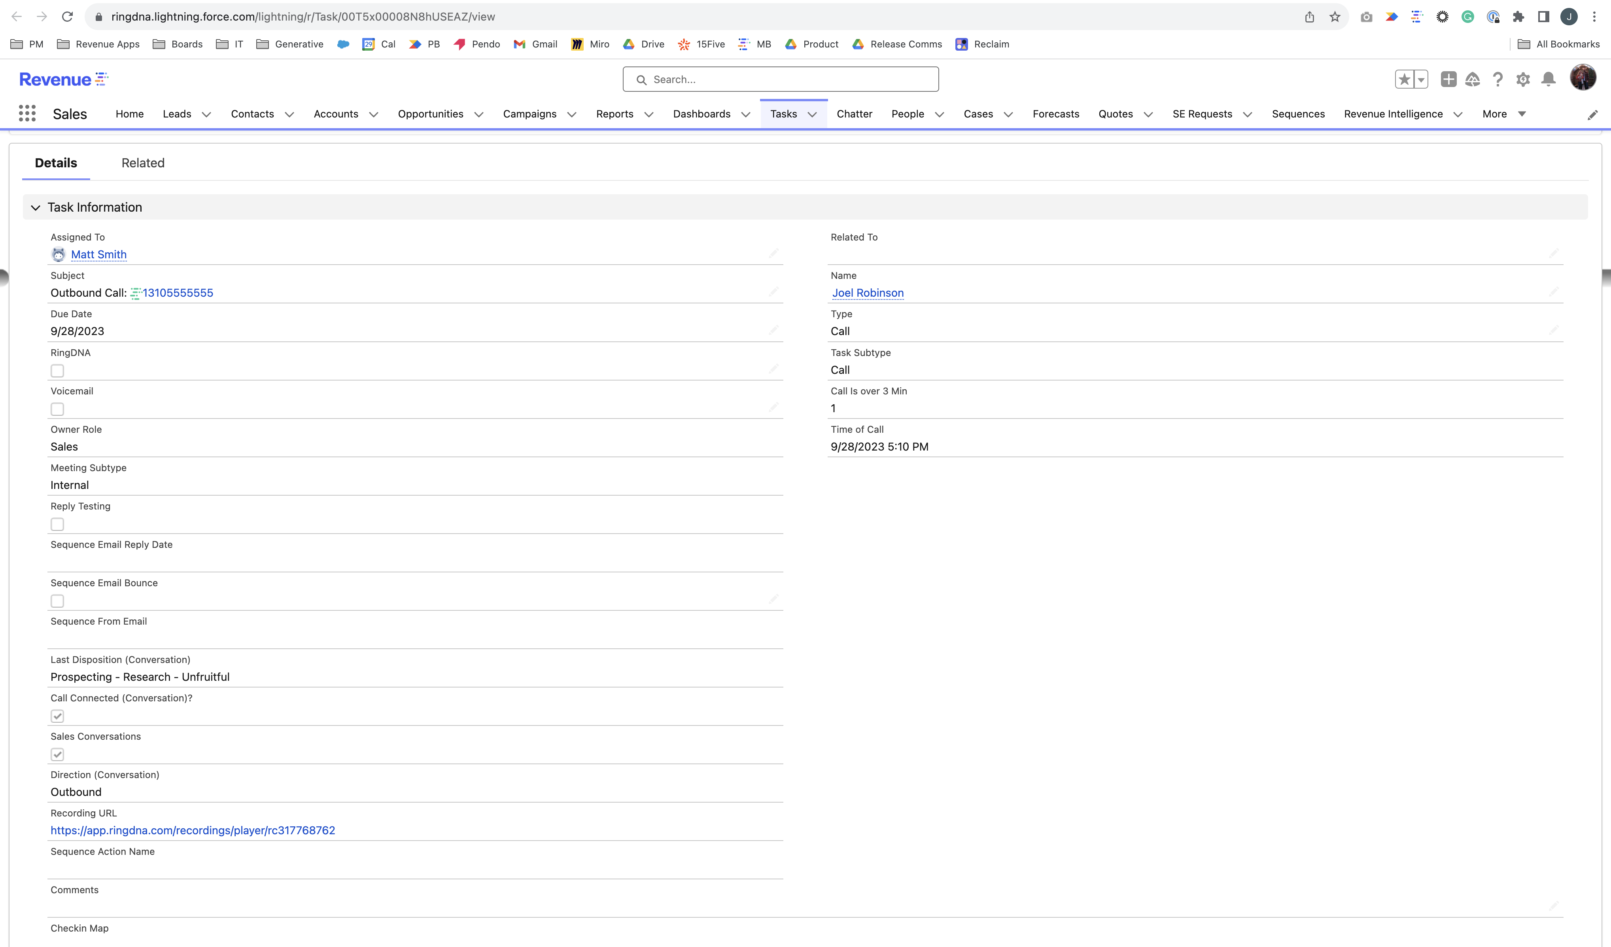Screen dimensions: 1611x947
Task: Click inside the Search box
Action: click(780, 79)
